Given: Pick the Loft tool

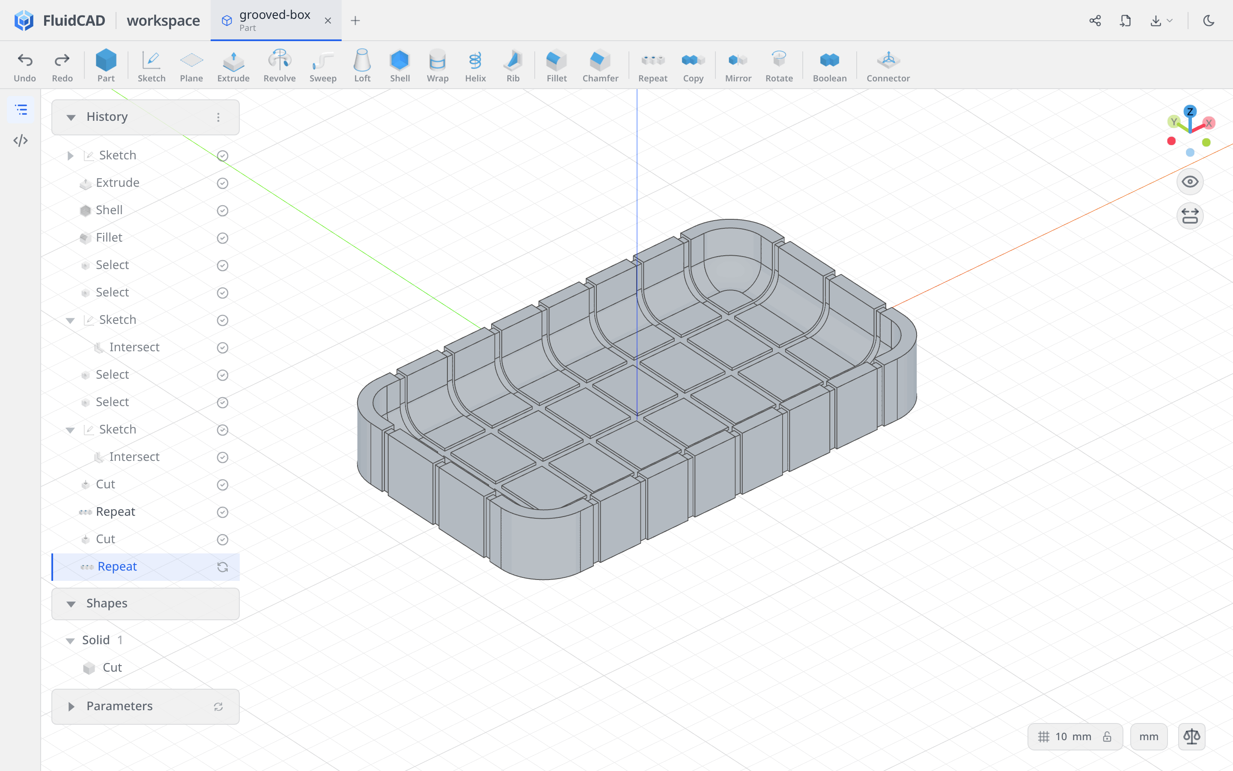Looking at the screenshot, I should point(362,66).
